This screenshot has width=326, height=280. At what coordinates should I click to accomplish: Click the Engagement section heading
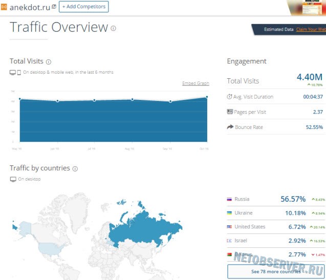[x=247, y=61]
